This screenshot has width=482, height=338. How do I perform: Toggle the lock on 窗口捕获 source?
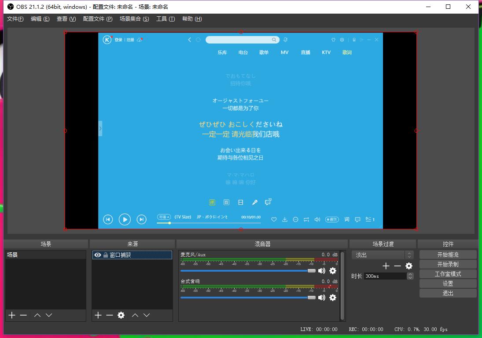click(106, 255)
